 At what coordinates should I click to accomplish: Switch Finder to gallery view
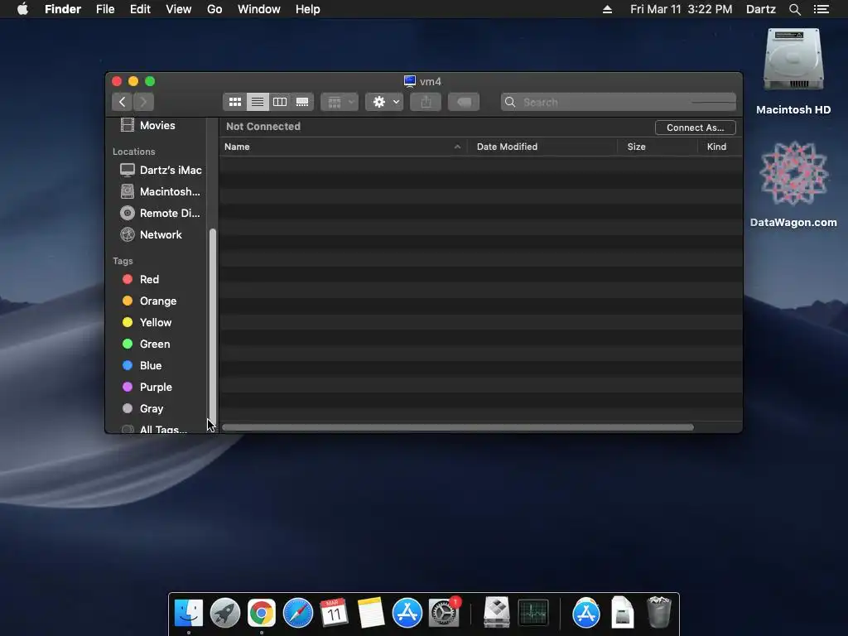tap(302, 102)
